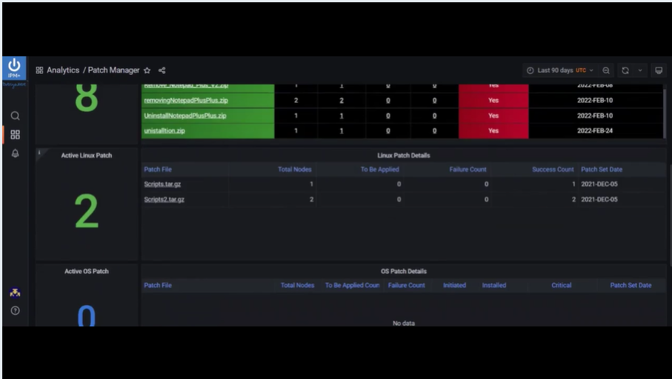Sort Linux table by To Be Applied
Screen dimensions: 672x379
coord(380,170)
